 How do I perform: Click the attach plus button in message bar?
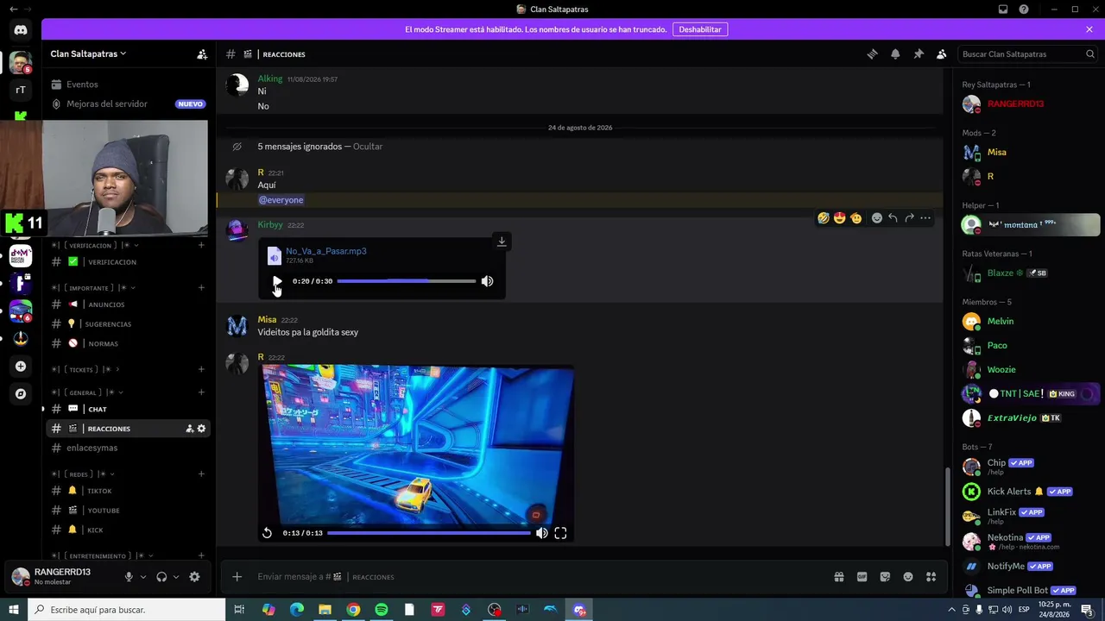coord(237,577)
